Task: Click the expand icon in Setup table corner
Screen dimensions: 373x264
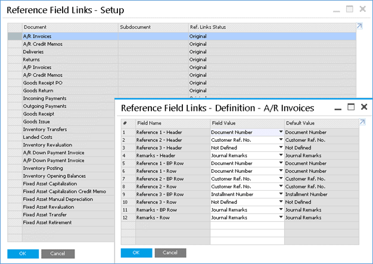Action: [359, 26]
